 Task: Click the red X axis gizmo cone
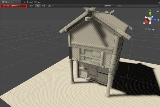tap(146, 21)
